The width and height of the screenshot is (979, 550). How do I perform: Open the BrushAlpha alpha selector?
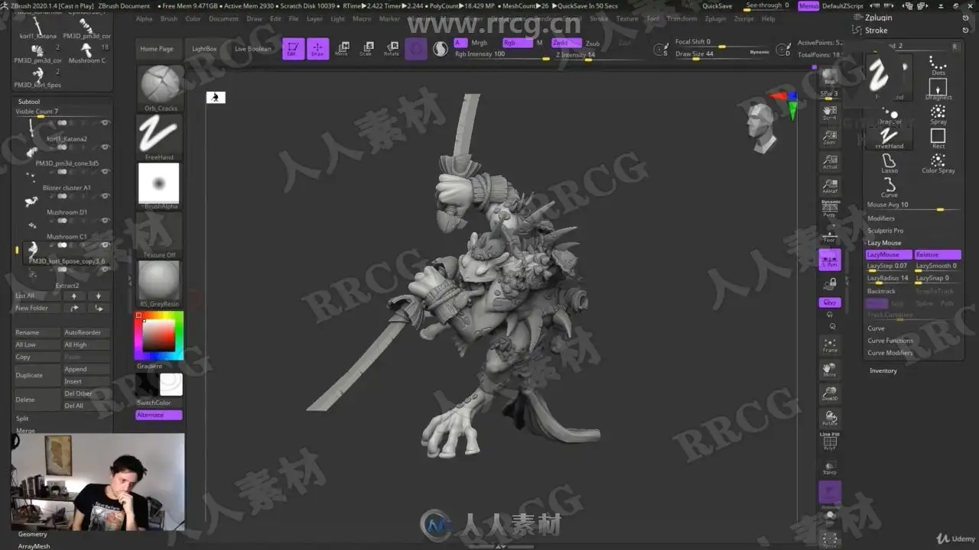pos(159,186)
